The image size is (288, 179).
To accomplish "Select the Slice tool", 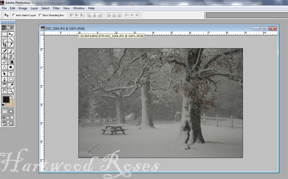I will coord(11,45).
